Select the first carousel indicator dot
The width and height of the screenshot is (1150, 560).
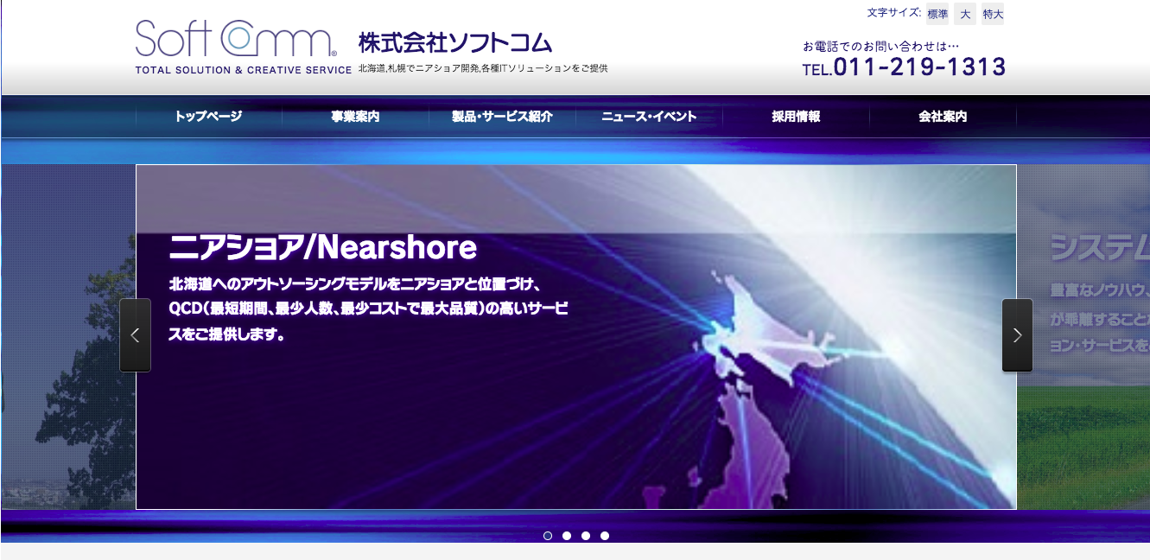pyautogui.click(x=548, y=536)
